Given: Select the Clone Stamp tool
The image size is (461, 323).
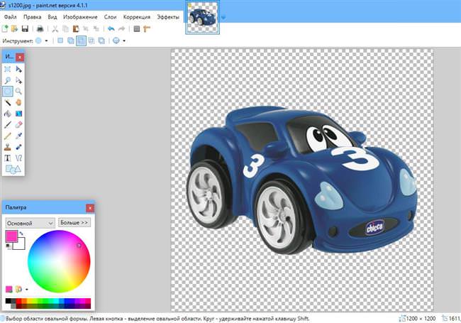Looking at the screenshot, I should pos(8,147).
